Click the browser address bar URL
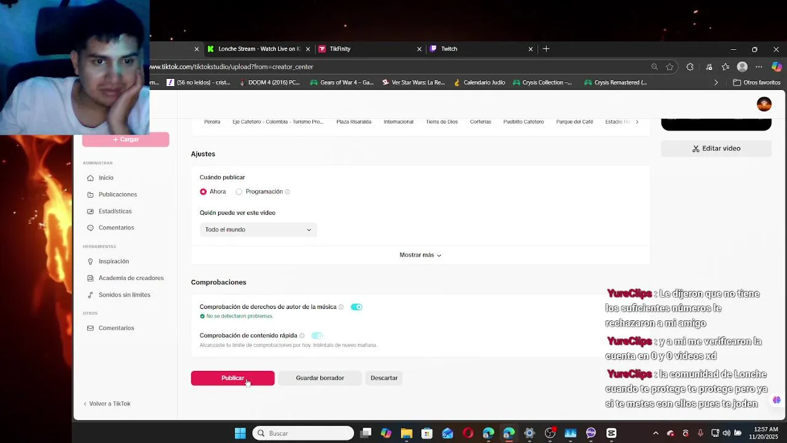The height and width of the screenshot is (443, 787). 232,66
